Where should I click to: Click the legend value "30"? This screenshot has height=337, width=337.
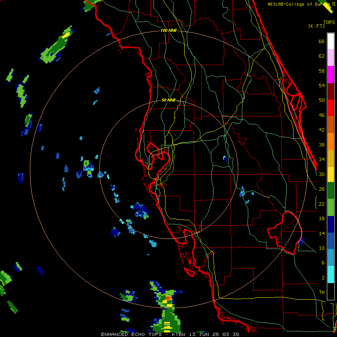tap(322, 174)
